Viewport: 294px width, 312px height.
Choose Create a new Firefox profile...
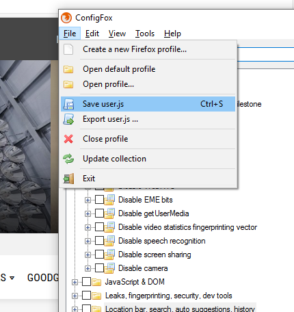148,49
